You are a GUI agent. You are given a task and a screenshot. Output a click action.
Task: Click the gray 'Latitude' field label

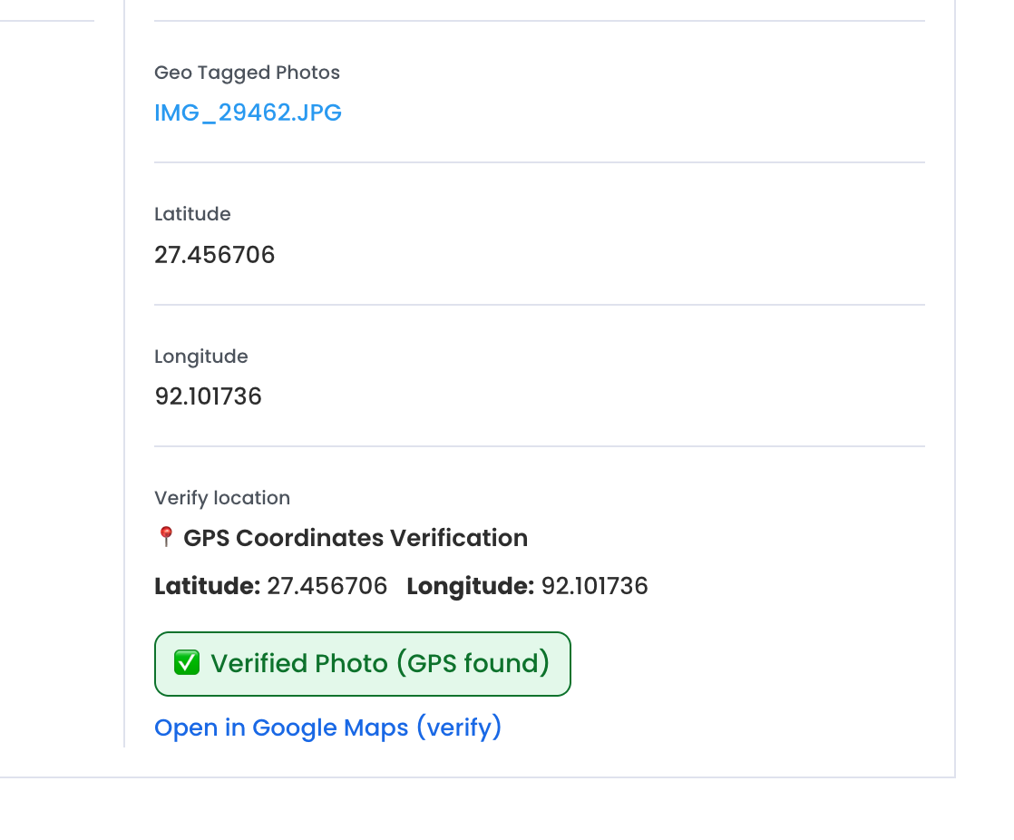pos(192,214)
